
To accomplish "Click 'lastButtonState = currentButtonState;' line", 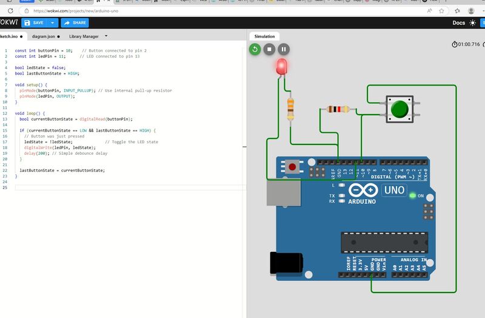I will [x=62, y=171].
